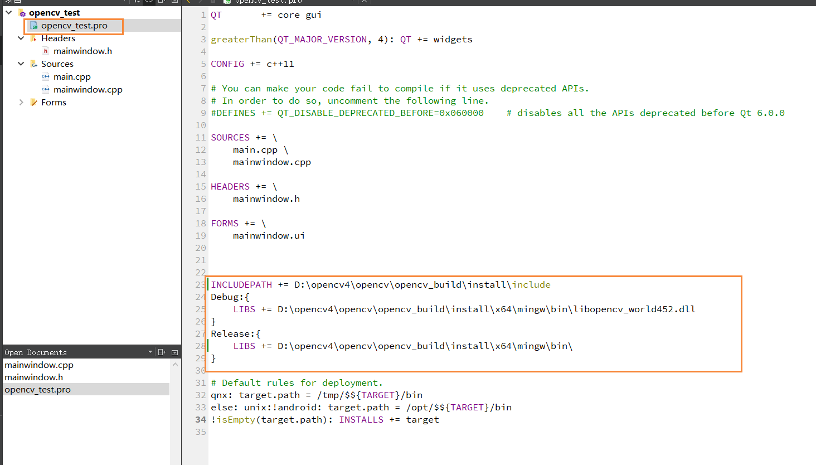Click the Forms folder pencil icon
This screenshot has width=816, height=465.
pos(34,103)
